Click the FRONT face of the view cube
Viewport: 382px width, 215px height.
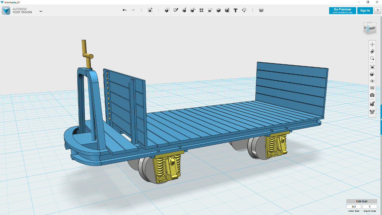pos(372,29)
